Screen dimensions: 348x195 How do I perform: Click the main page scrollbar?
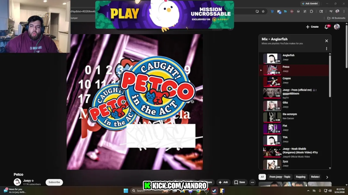346,46
